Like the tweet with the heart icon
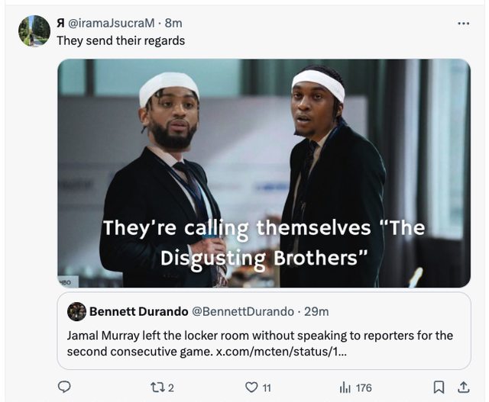This screenshot has height=402, width=489. pos(252,388)
